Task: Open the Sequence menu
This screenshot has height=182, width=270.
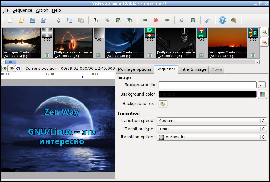Action: 22,10
